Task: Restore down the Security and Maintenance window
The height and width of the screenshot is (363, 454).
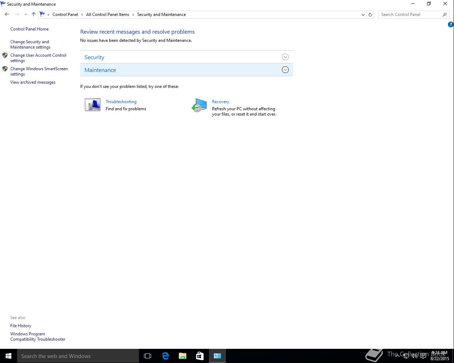Action: click(x=429, y=4)
